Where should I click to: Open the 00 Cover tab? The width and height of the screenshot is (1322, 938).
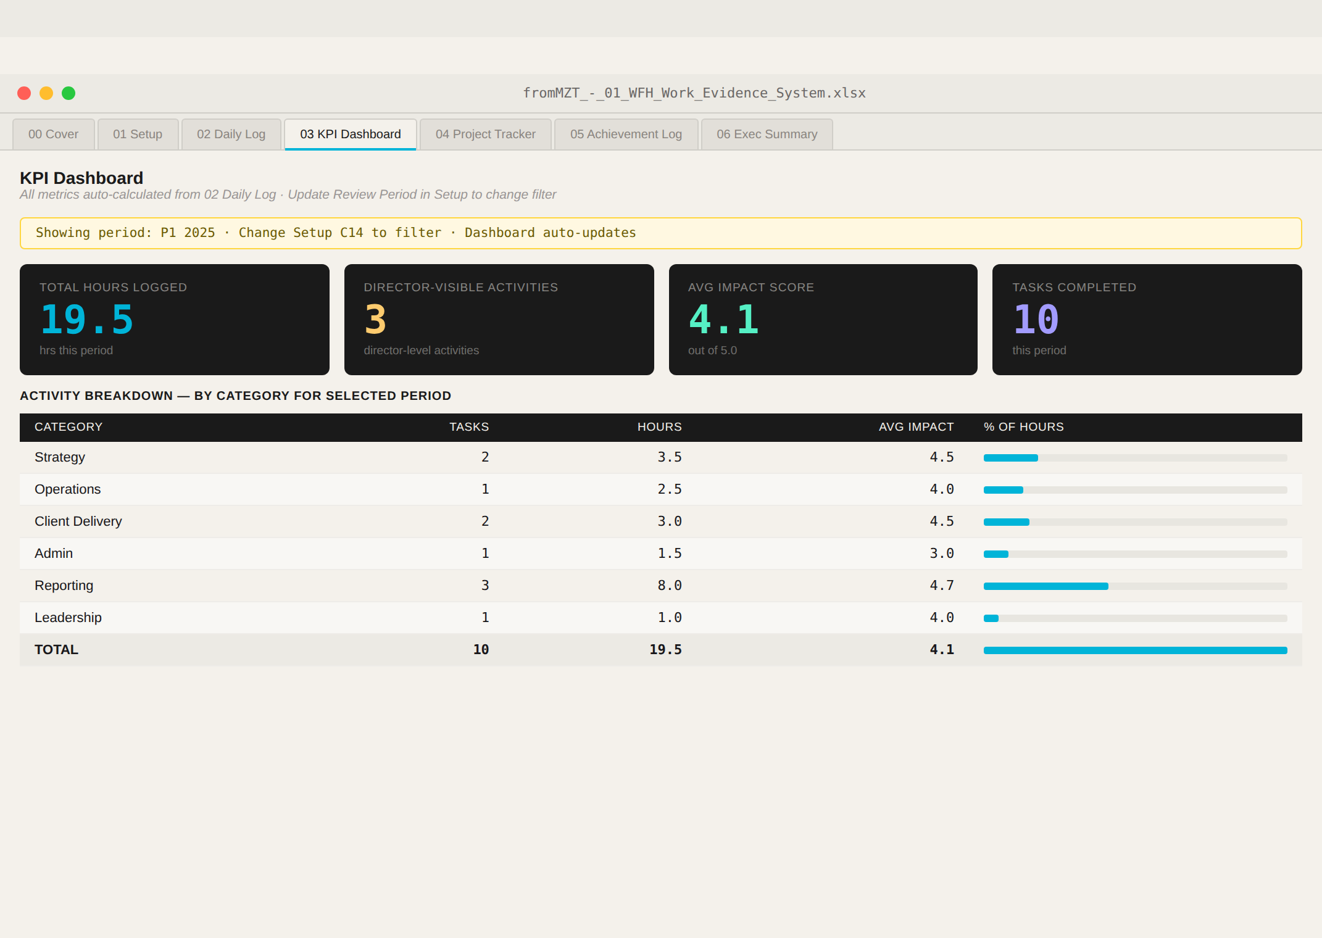(x=54, y=134)
